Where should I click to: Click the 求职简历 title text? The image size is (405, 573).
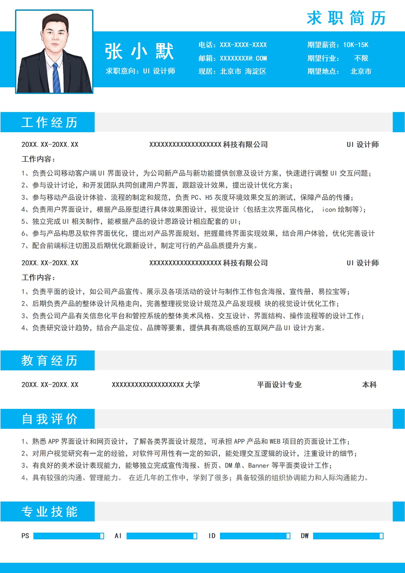pyautogui.click(x=346, y=18)
